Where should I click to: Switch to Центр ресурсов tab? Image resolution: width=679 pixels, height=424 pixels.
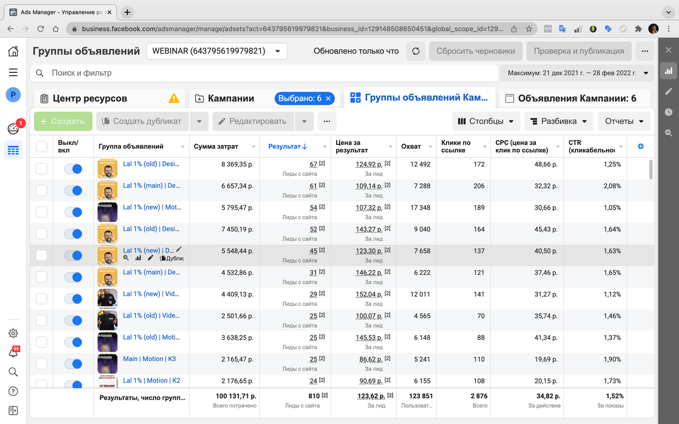coord(109,98)
